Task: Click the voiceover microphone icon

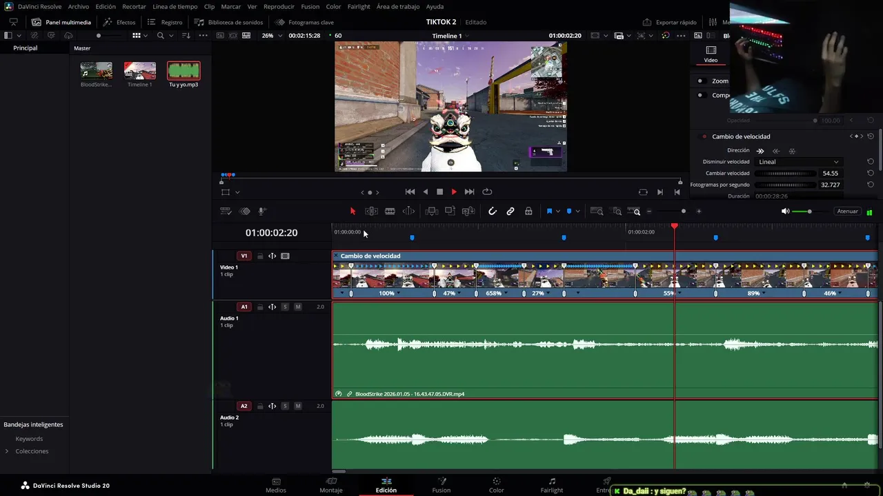Action: coord(262,211)
